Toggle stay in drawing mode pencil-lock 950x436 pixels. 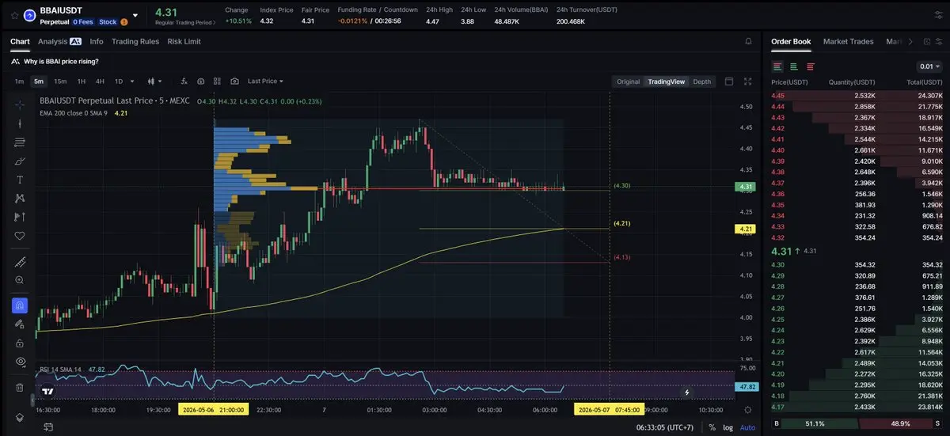[20, 324]
